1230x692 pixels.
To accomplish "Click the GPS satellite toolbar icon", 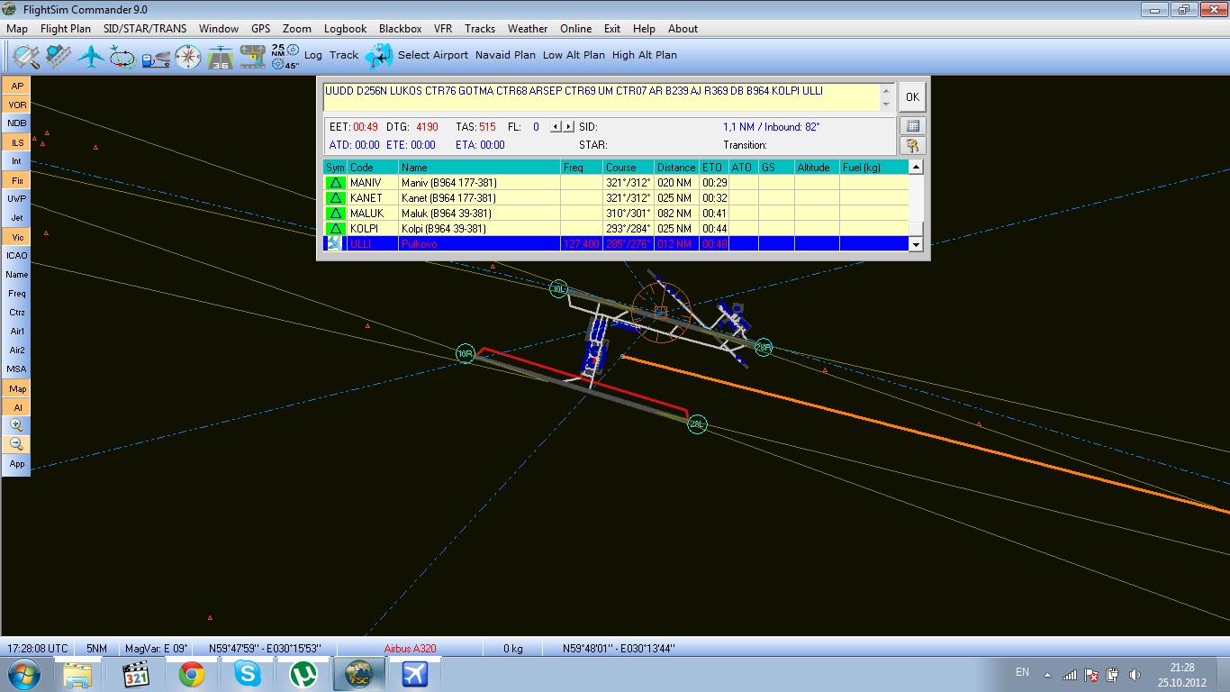I will coord(59,56).
